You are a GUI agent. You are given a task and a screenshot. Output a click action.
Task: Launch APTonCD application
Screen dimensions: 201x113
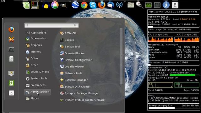coord(68,33)
